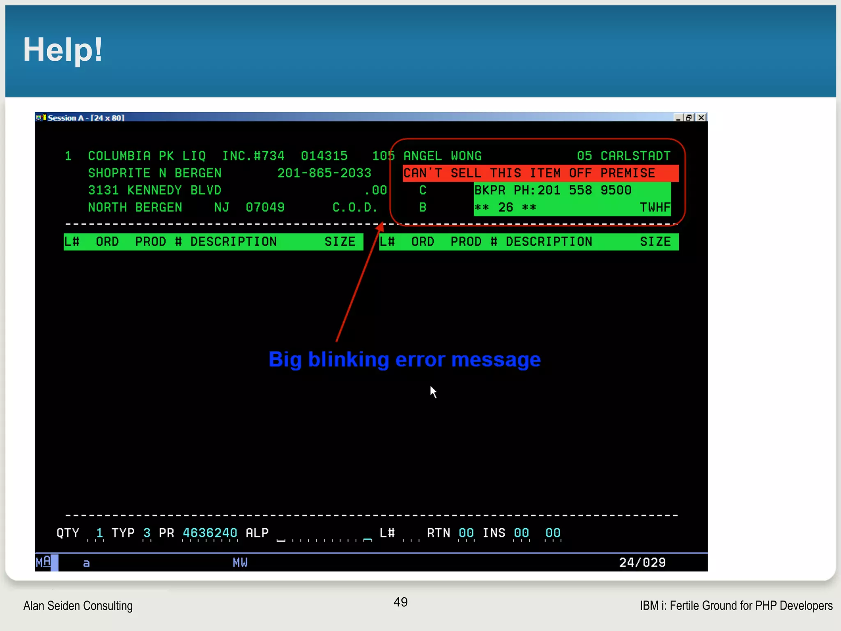
Task: Click the right green SIZE column header
Action: click(x=655, y=242)
